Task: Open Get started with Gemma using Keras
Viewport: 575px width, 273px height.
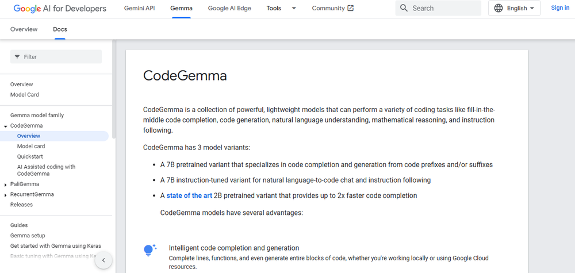Action: [56, 246]
